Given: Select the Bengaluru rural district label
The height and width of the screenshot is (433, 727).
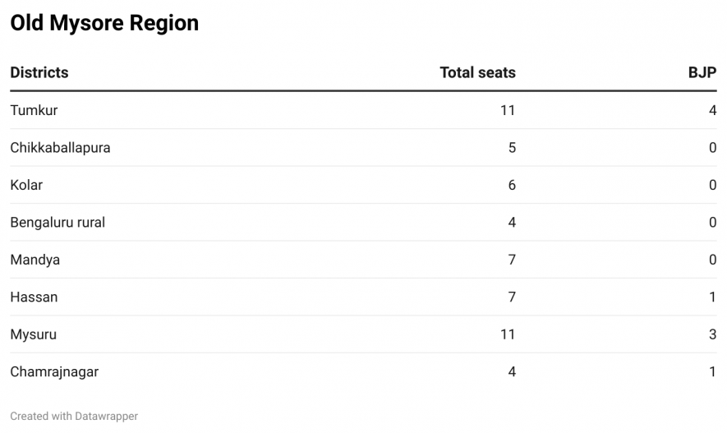Looking at the screenshot, I should coord(58,222).
